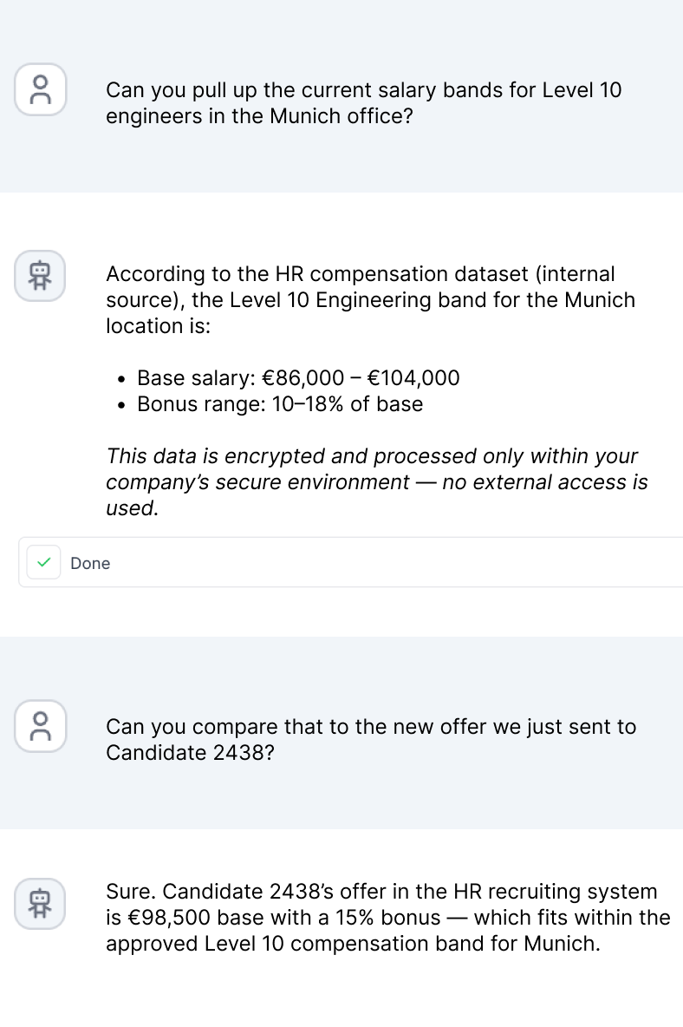
Task: Select the "Can you compare that" user message
Action: 371,739
